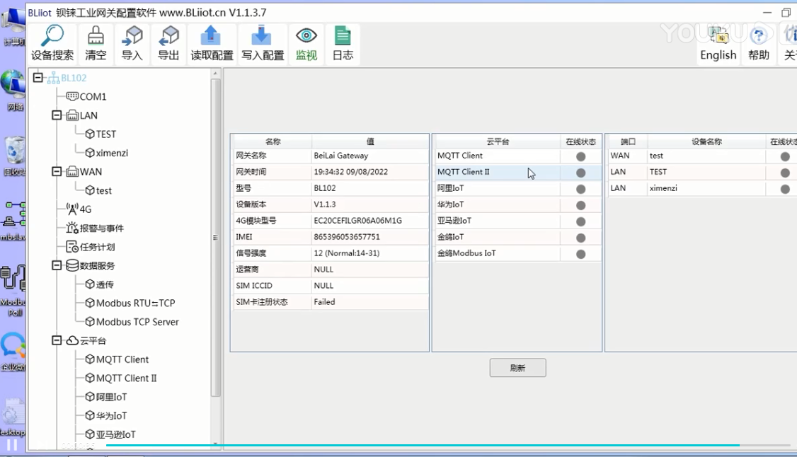Screen dimensions: 797x457
Task: Open the 帮助 help button
Action: 759,44
